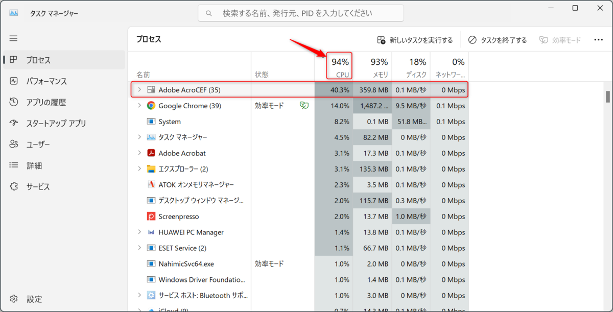Click the Adobe AcroCEF process icon
The image size is (613, 312).
coord(151,90)
